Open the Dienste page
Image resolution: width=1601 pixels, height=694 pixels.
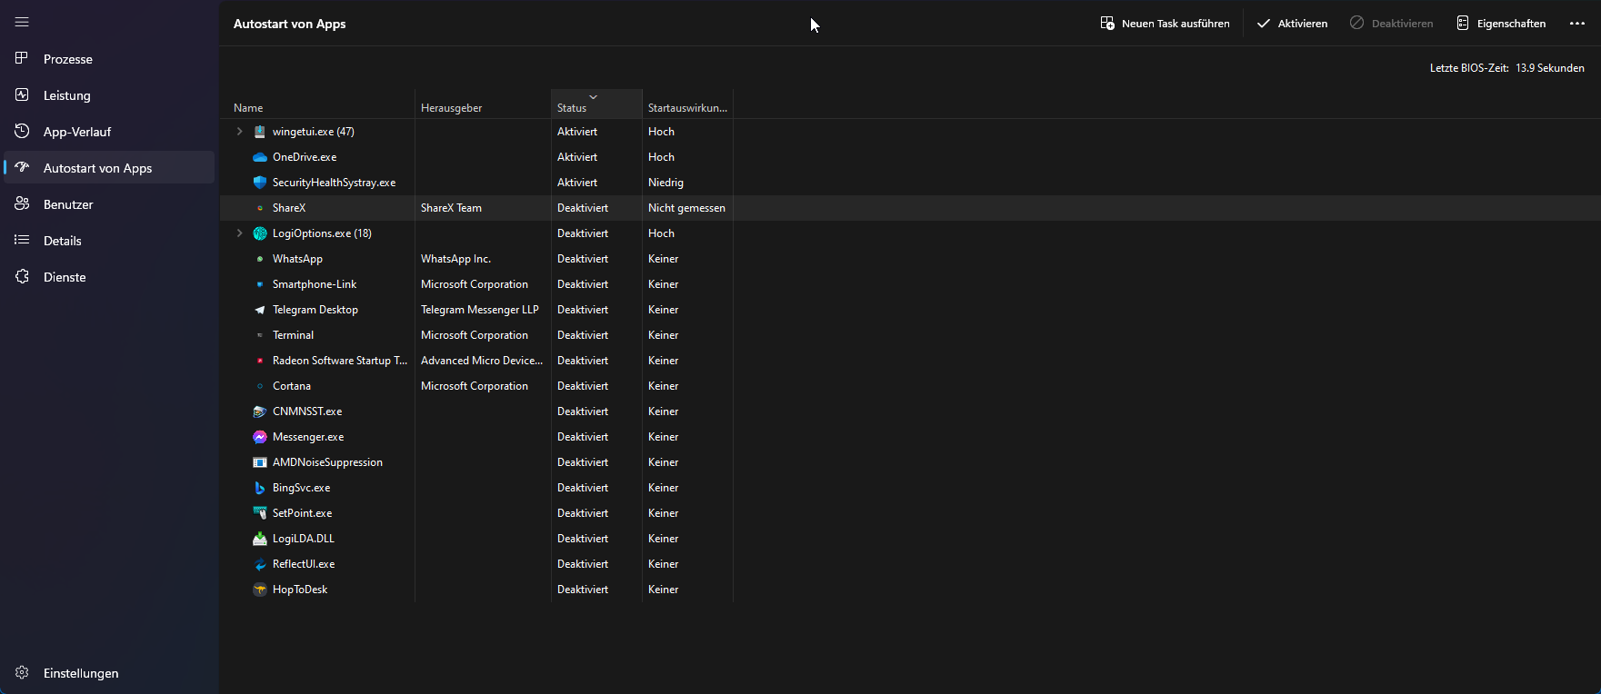tap(109, 277)
